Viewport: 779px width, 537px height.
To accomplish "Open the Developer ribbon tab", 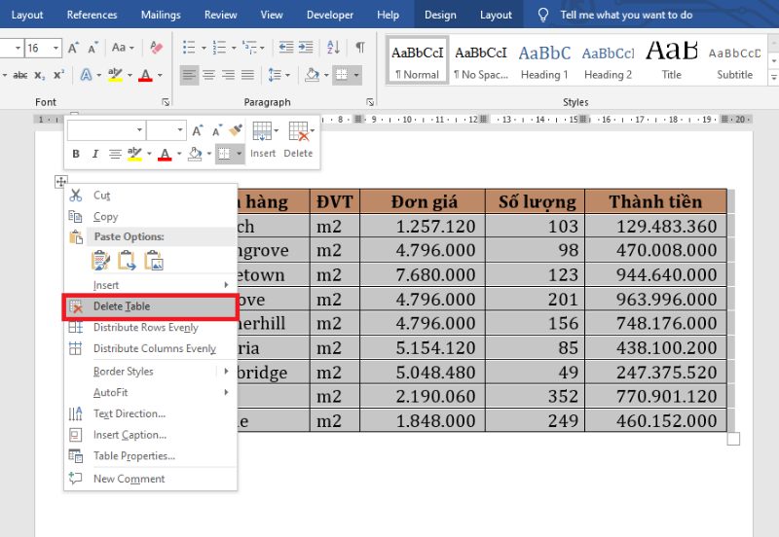I will [x=330, y=15].
